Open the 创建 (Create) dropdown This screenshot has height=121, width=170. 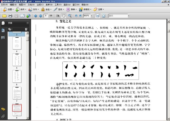point(8,10)
